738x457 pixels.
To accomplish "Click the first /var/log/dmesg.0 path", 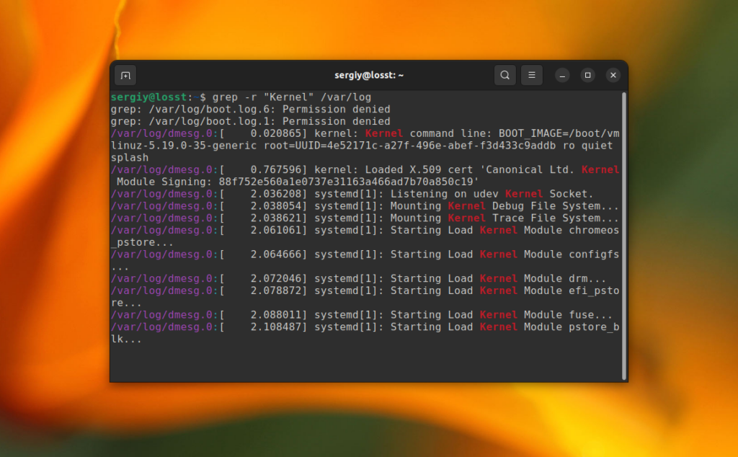I will 157,133.
